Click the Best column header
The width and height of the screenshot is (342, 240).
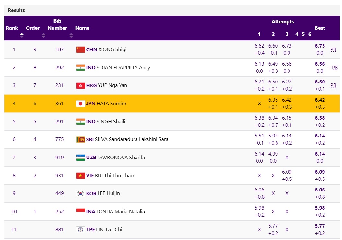pos(320,28)
